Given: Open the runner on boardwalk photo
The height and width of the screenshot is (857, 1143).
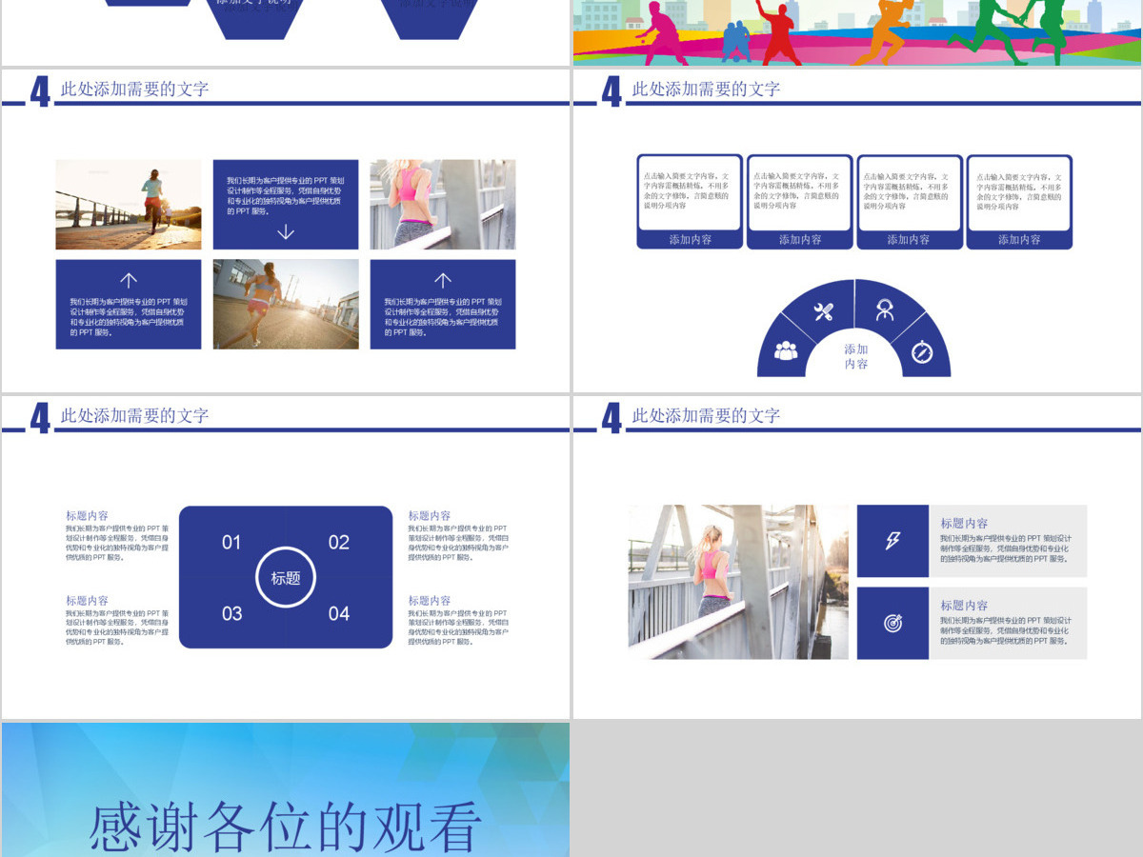Looking at the screenshot, I should pos(129,205).
